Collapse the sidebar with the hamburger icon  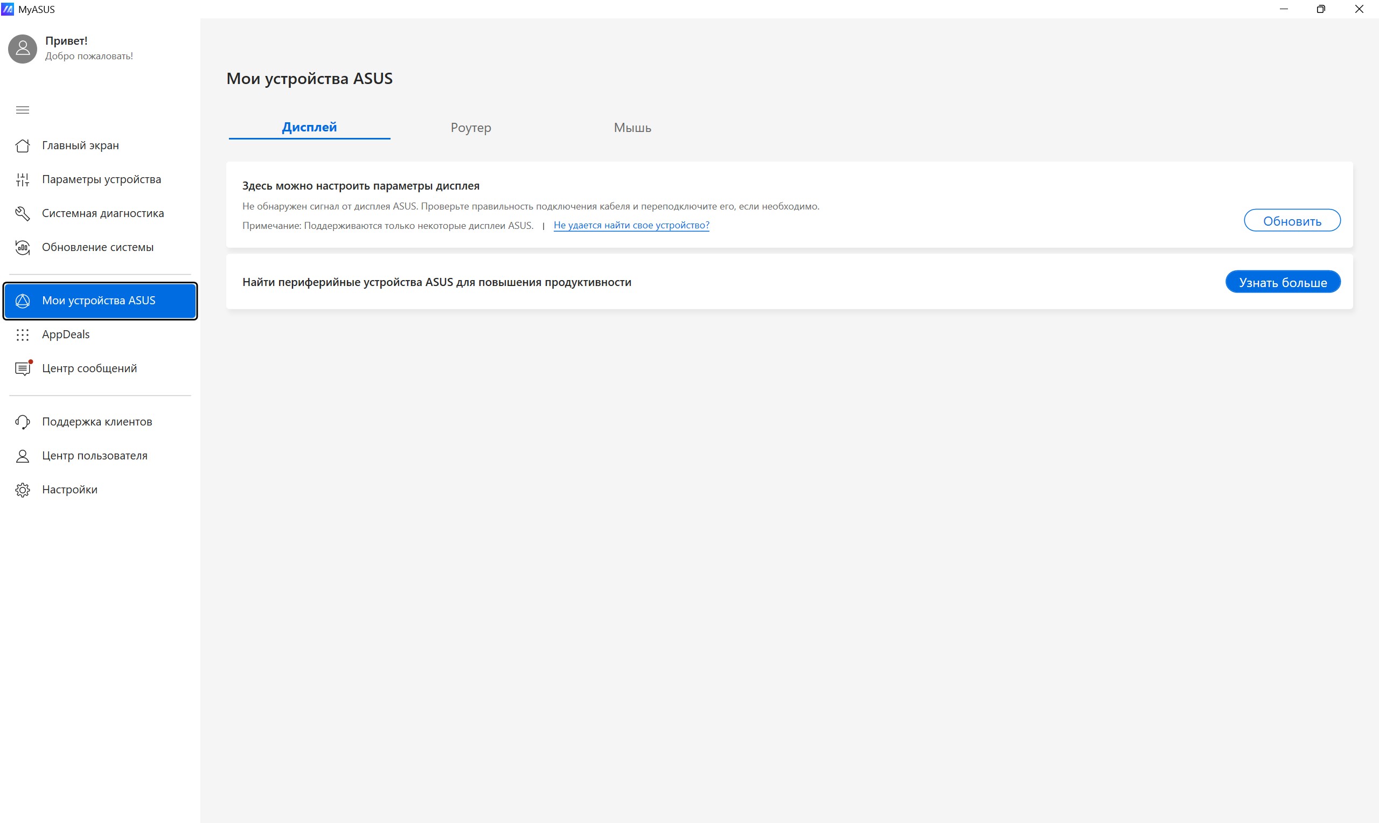tap(23, 110)
